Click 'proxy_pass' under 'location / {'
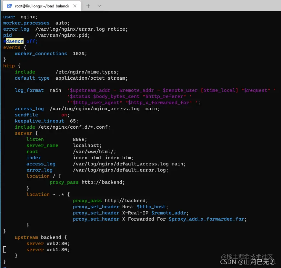Screen dimensions: 281x268 click(x=64, y=182)
